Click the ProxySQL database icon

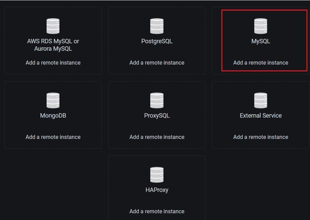pyautogui.click(x=157, y=100)
